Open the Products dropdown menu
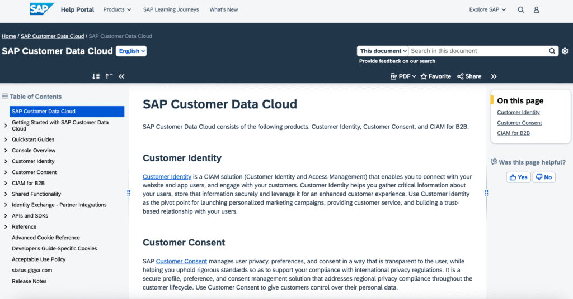The width and height of the screenshot is (573, 299). pos(118,10)
